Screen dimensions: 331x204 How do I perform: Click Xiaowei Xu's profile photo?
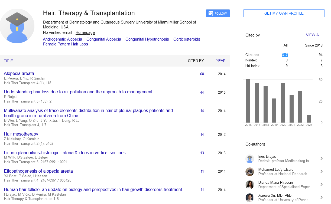click(249, 198)
